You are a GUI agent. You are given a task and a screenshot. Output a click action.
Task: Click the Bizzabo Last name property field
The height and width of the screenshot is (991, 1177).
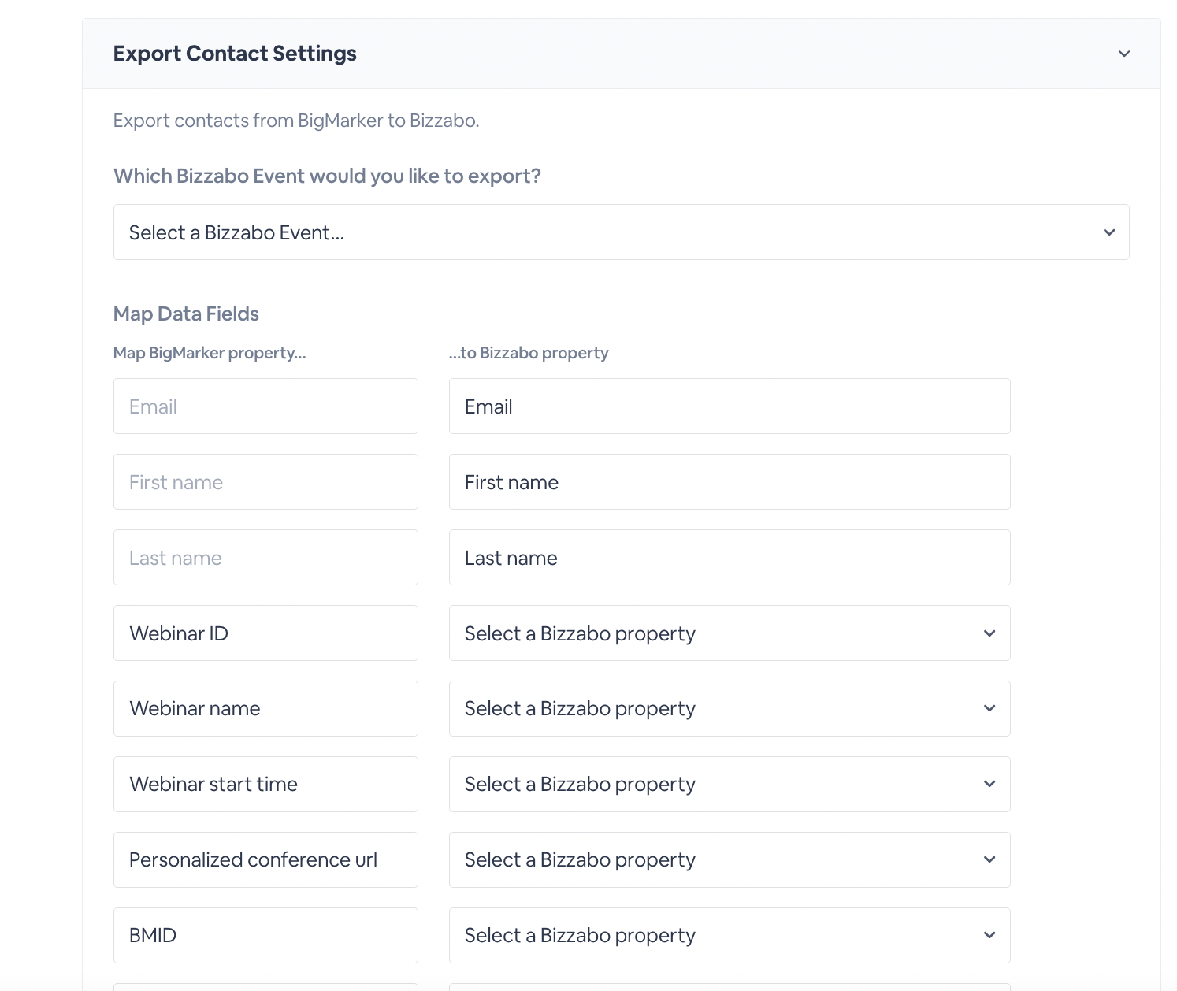tap(730, 558)
